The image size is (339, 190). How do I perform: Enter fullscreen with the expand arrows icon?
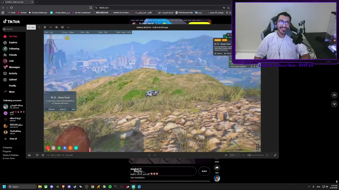tap(275, 155)
